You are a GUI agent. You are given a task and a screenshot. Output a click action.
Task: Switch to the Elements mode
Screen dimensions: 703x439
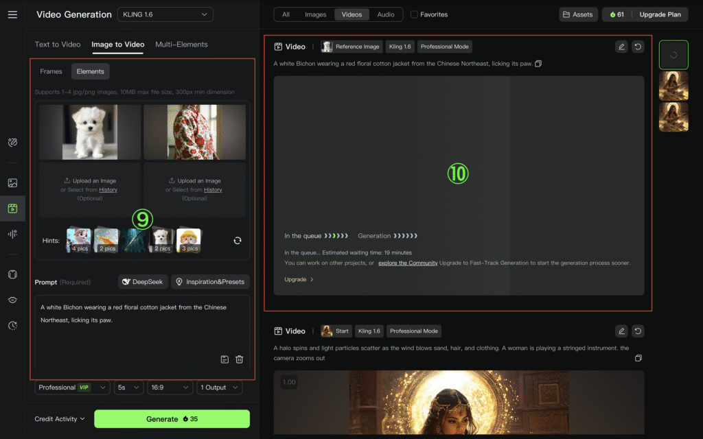pos(90,71)
